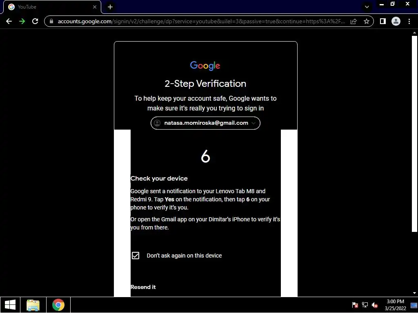Click the page vertical scrollbar
Viewport: 418px width, 313px height.
coord(414,133)
